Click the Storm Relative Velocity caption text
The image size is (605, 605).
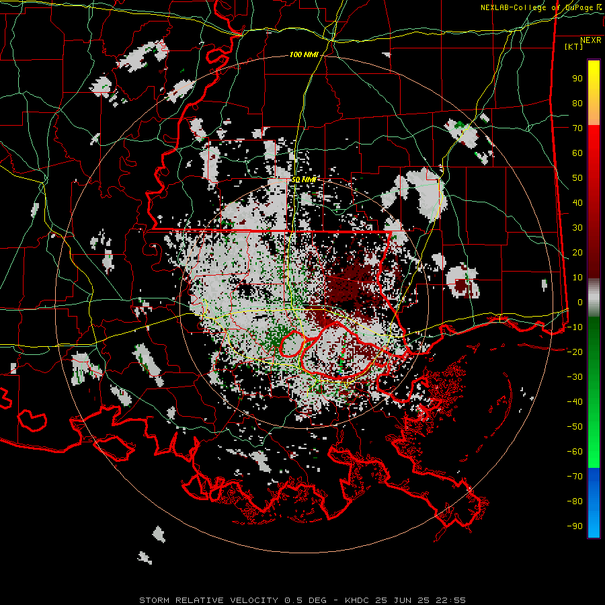[302, 600]
